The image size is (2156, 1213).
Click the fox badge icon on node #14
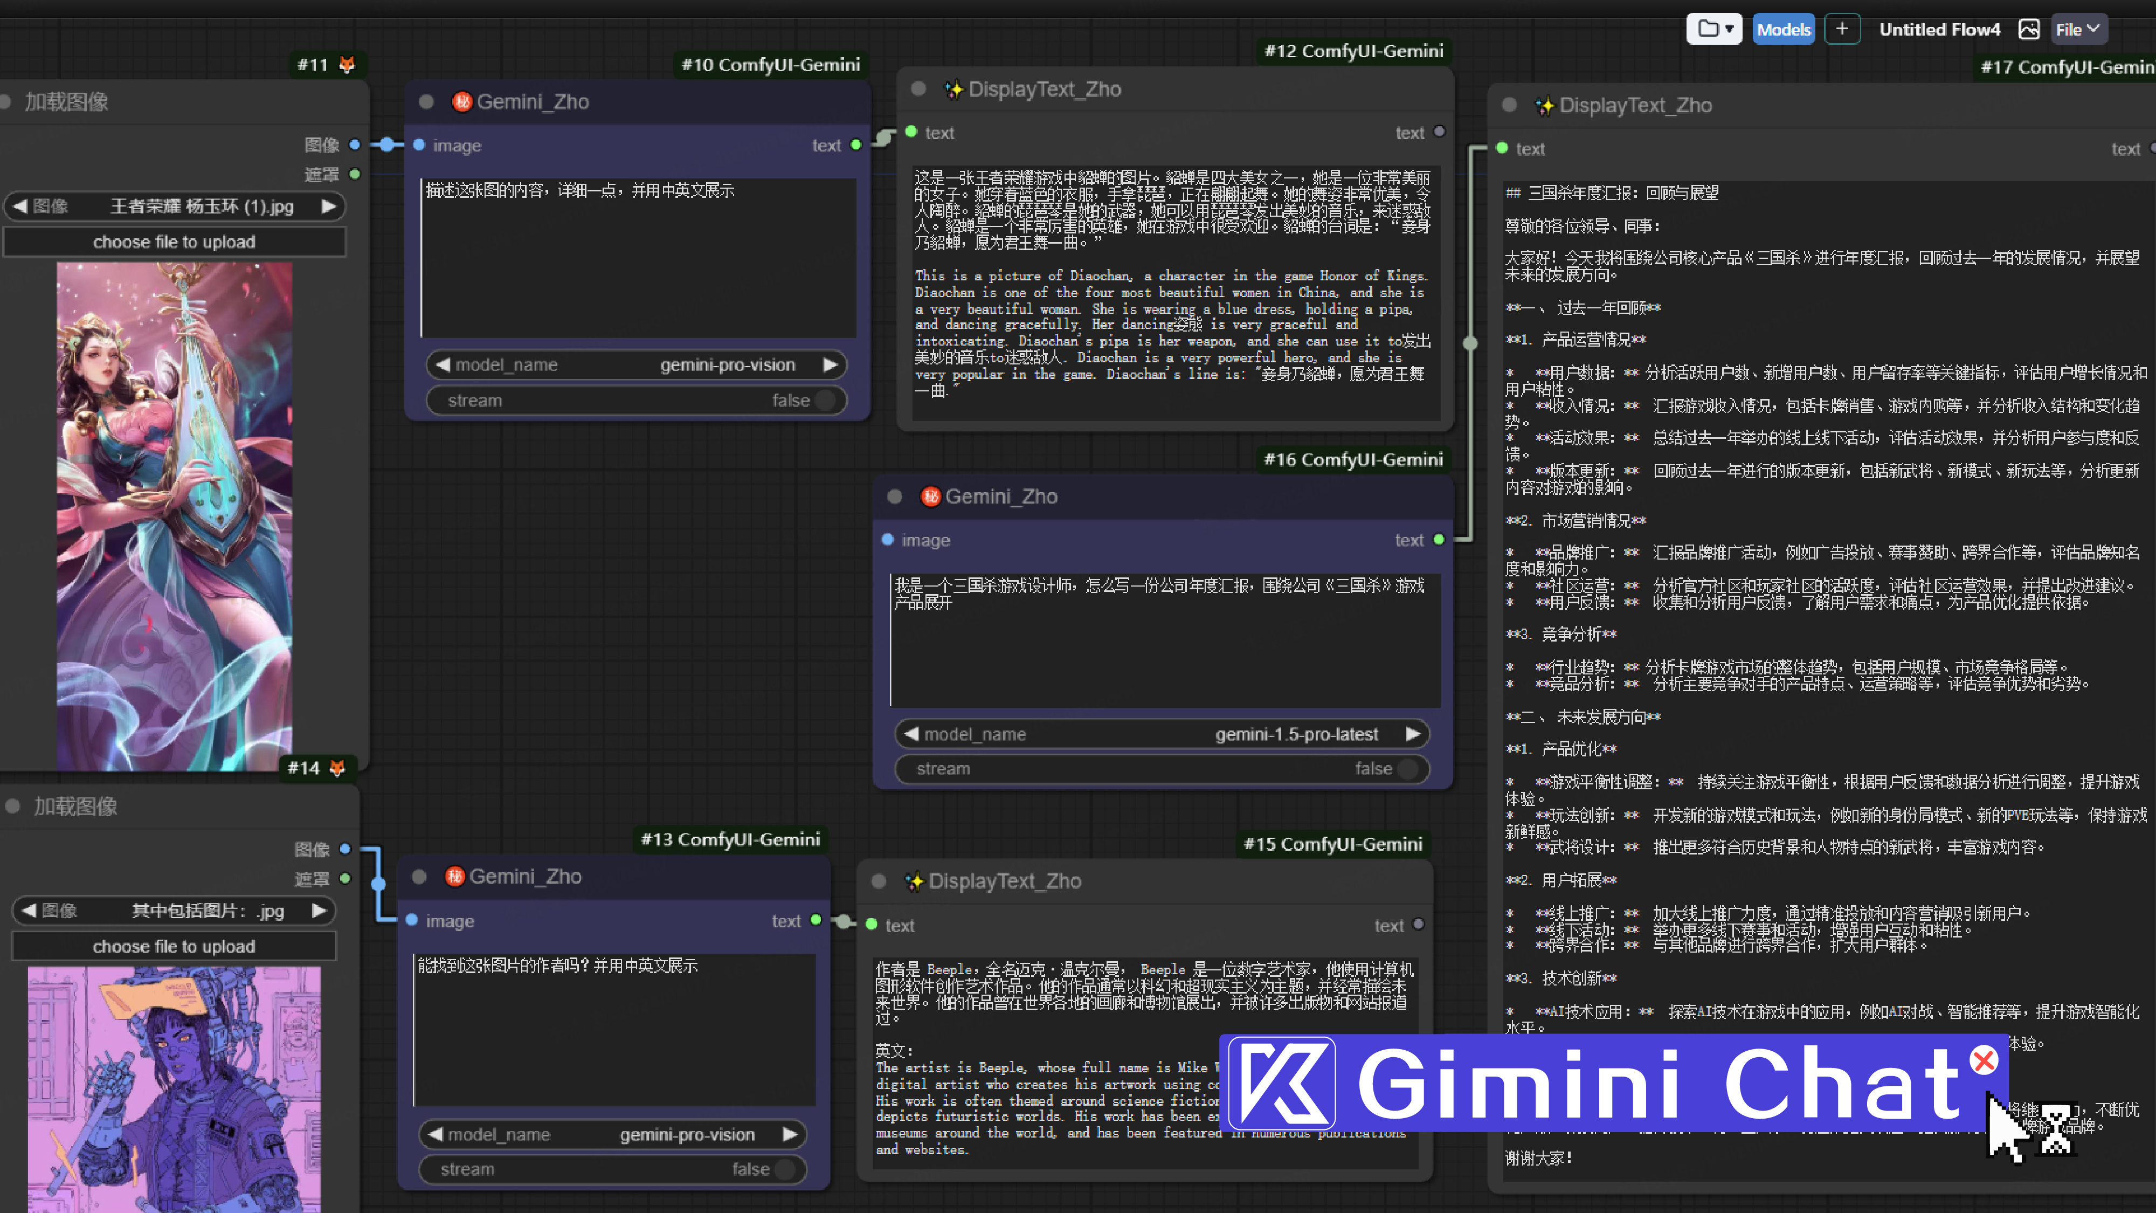[x=337, y=768]
